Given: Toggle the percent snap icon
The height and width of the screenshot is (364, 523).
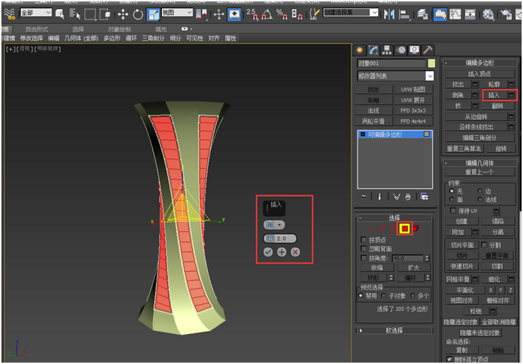Looking at the screenshot, I should pyautogui.click(x=282, y=15).
